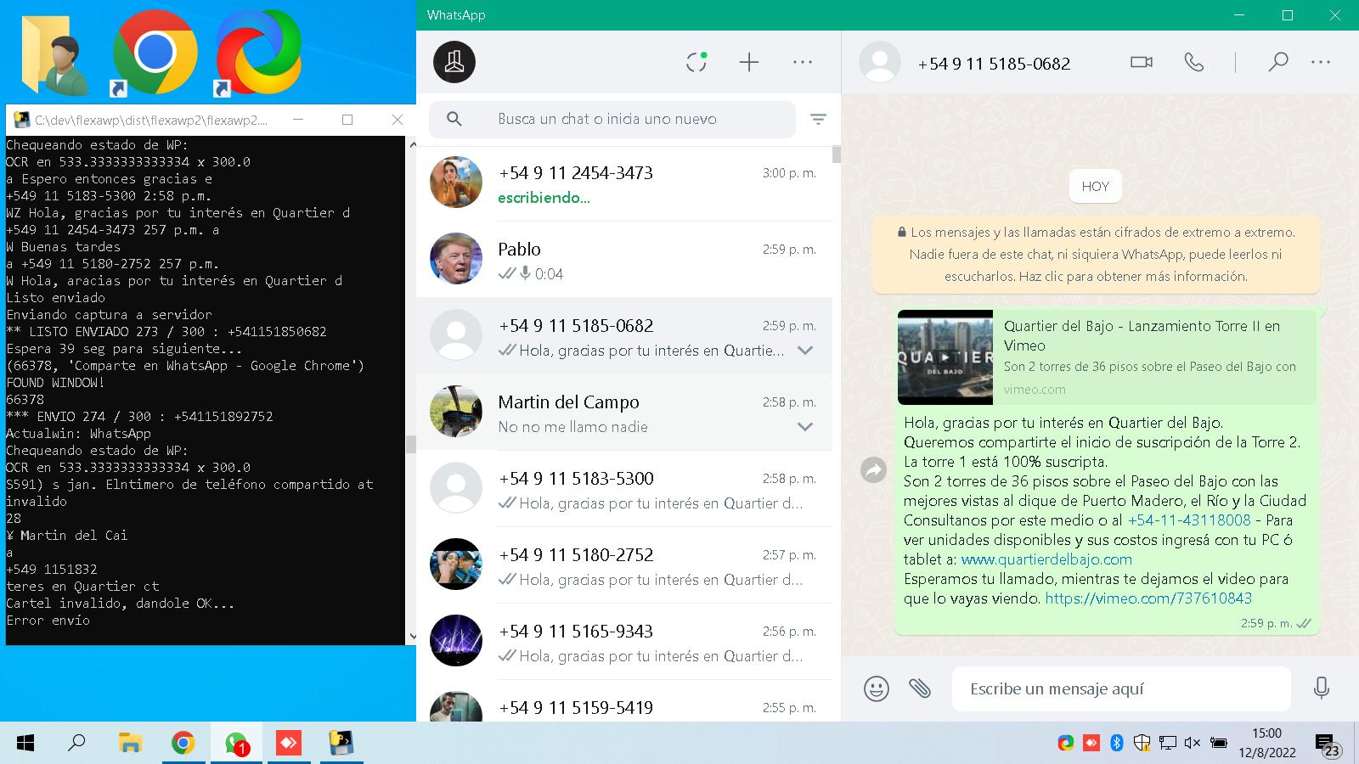Open chat with +54 9 11 5183-5300
Image resolution: width=1359 pixels, height=764 pixels.
click(x=624, y=489)
